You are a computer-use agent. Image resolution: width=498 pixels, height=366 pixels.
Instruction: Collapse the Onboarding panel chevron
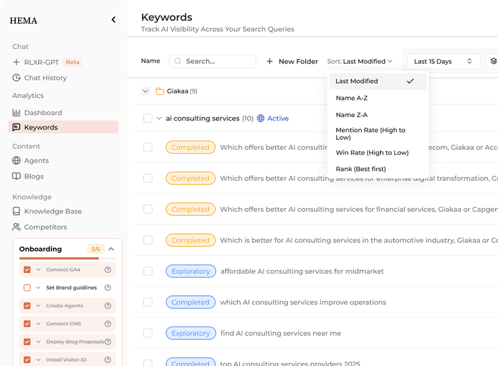pyautogui.click(x=111, y=249)
